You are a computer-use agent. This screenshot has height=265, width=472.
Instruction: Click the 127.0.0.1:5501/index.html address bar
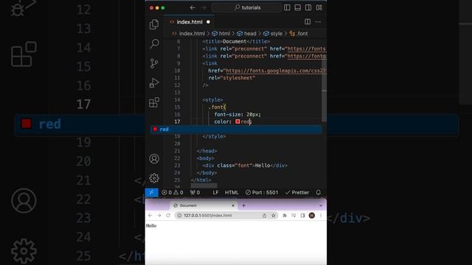point(226,216)
